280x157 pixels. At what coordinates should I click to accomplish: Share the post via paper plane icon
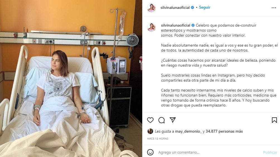coord(173,120)
